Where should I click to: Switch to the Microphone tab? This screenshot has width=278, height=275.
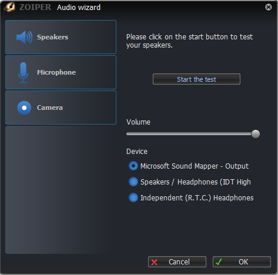pos(61,72)
